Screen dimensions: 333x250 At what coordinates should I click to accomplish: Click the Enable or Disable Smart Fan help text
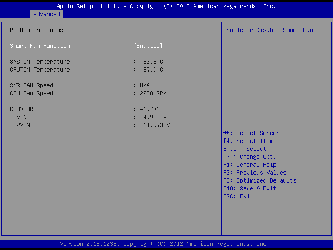coord(268,30)
